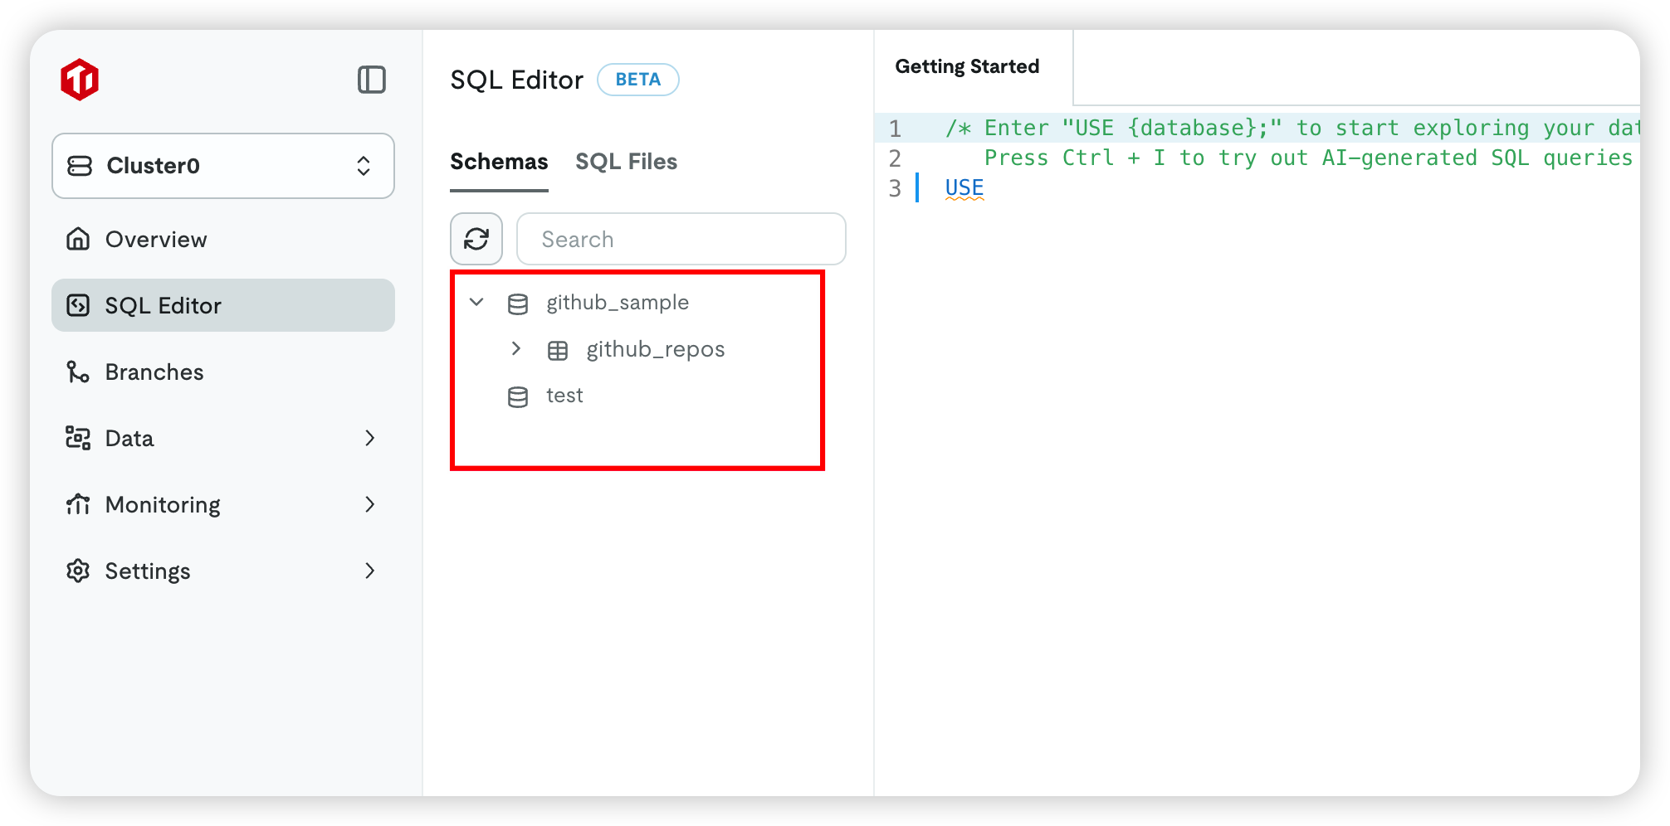
Task: Select the Getting Started editor tab
Action: pyautogui.click(x=967, y=66)
